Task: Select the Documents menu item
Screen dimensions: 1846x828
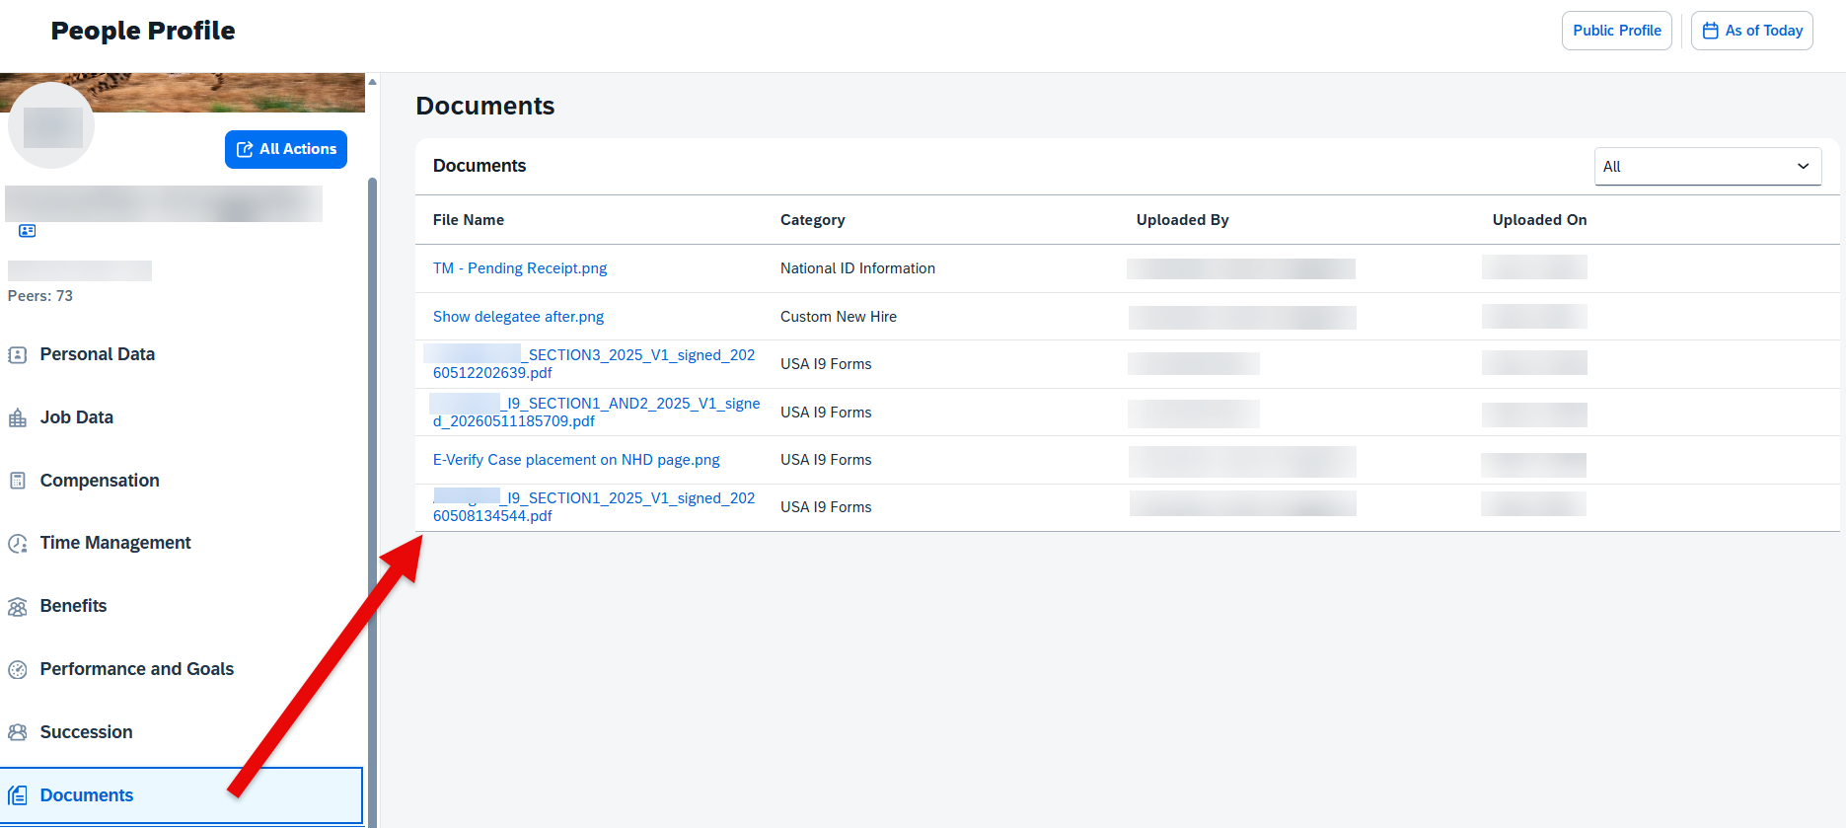Action: [182, 795]
